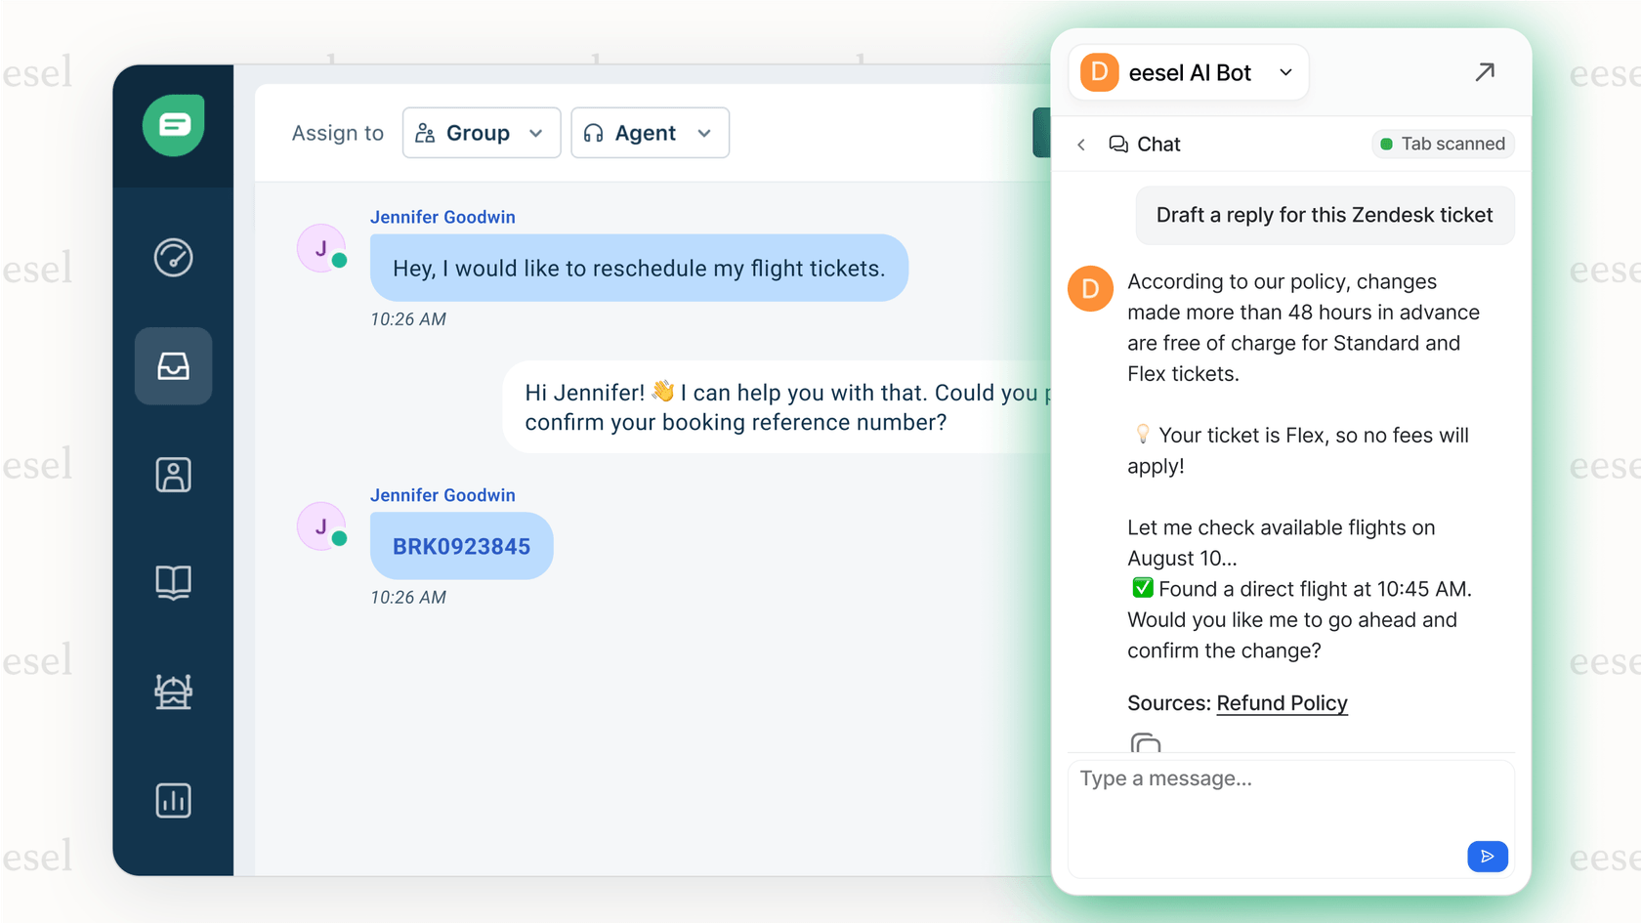Open the contacts icon in sidebar
The height and width of the screenshot is (923, 1641).
(174, 475)
